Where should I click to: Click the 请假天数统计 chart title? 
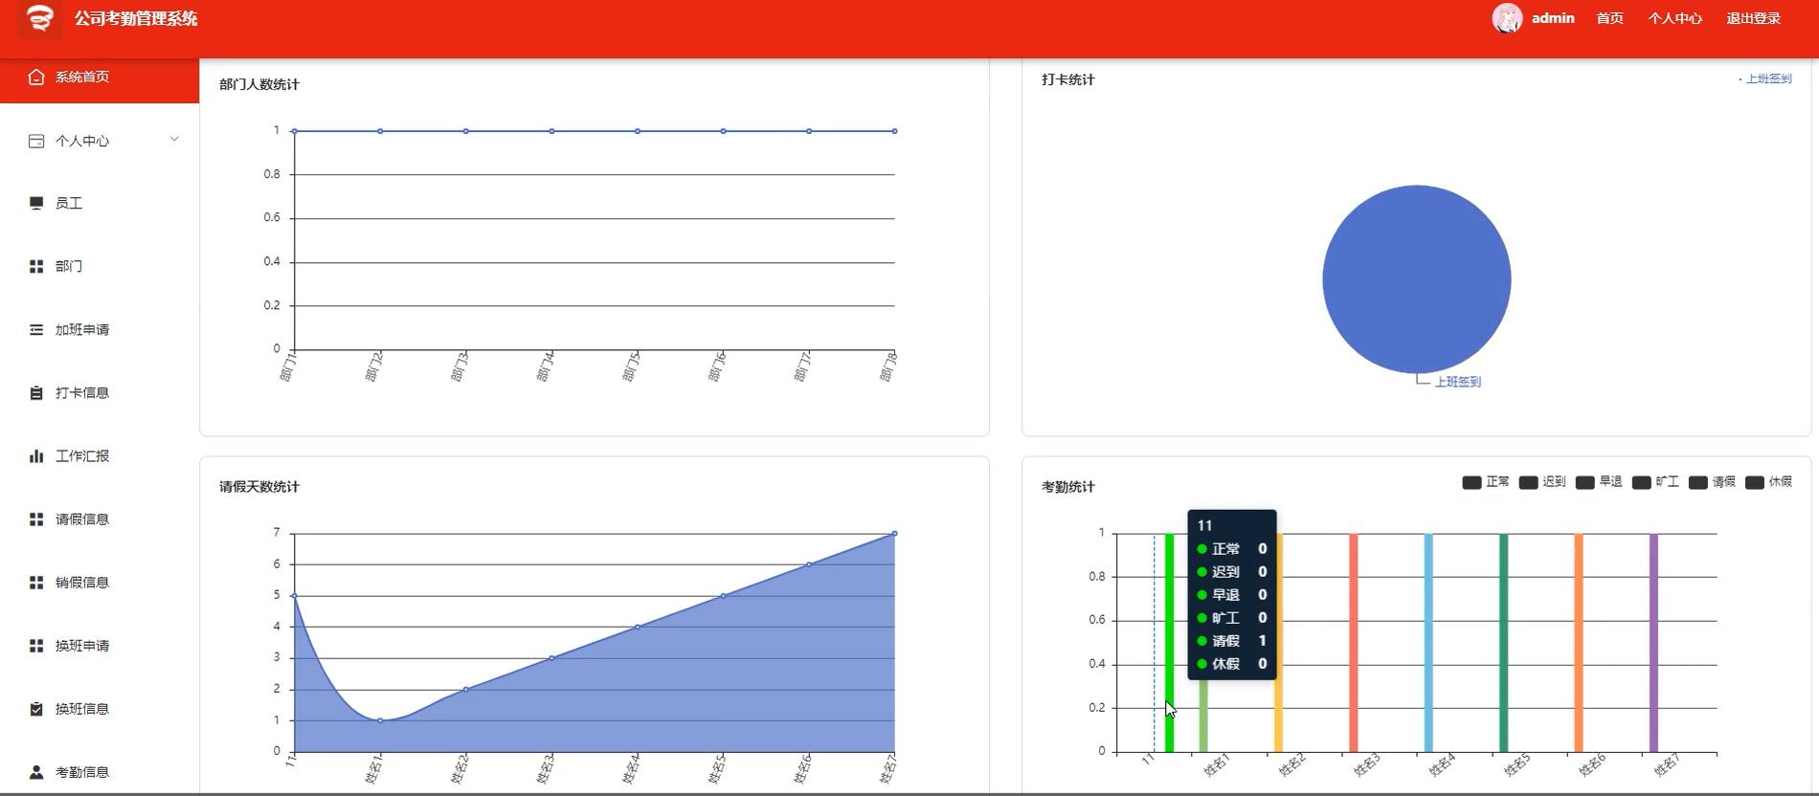pyautogui.click(x=258, y=486)
